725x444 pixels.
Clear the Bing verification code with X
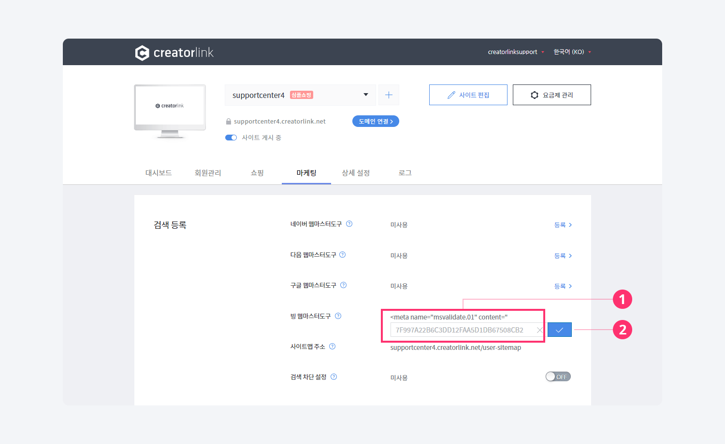click(x=539, y=330)
